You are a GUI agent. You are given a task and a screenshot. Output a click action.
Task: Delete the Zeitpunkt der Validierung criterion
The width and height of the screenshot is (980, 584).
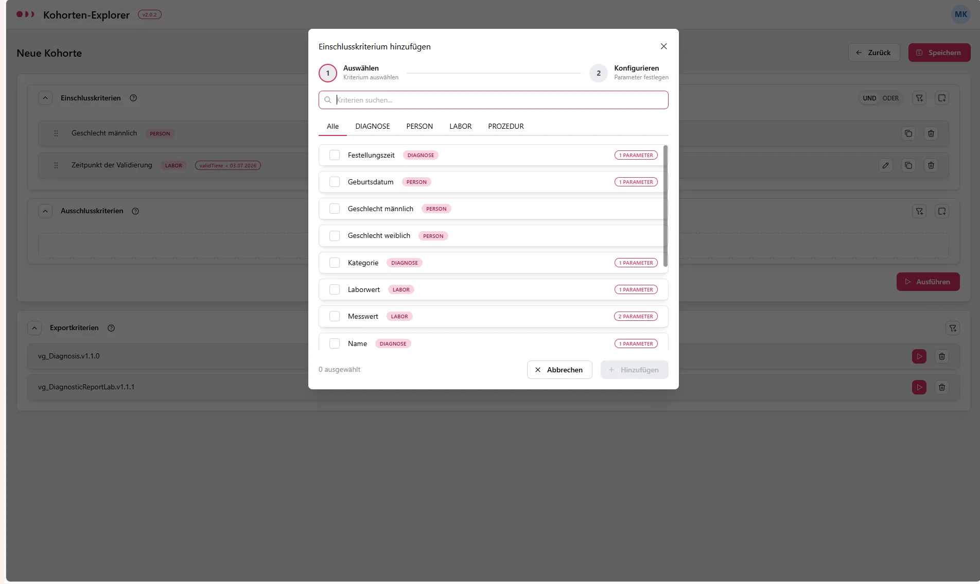[x=931, y=165]
